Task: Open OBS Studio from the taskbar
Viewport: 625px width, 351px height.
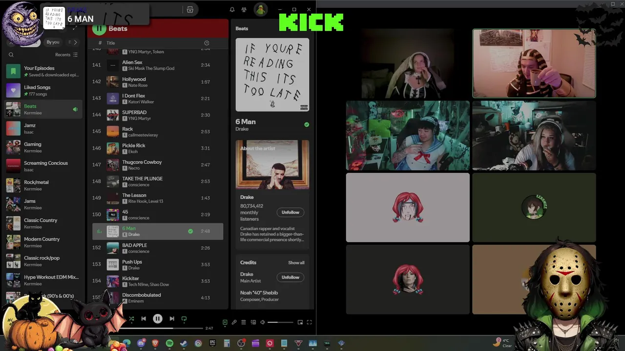Action: [x=241, y=343]
